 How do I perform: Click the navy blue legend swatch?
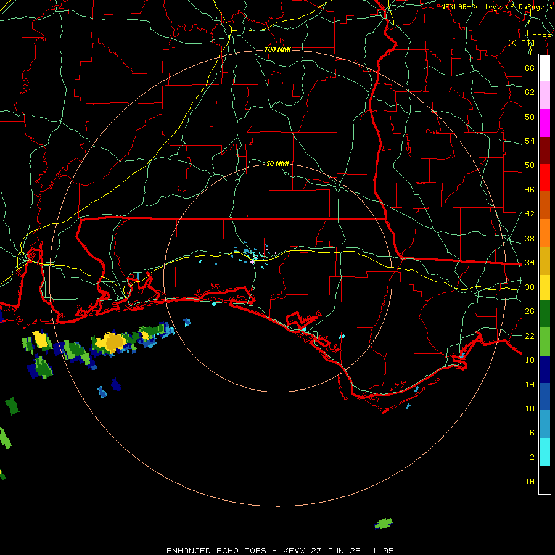(x=545, y=369)
